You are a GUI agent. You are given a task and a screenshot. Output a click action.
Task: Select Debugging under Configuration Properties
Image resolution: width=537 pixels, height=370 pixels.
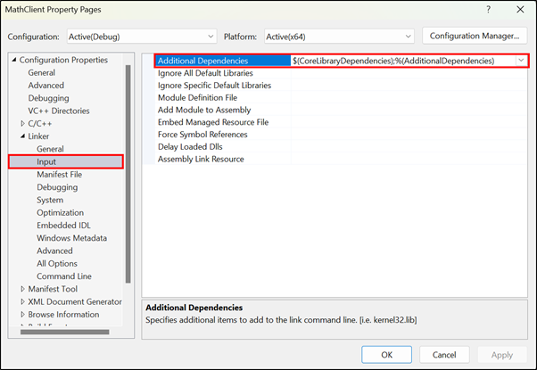pos(48,98)
